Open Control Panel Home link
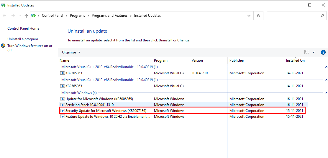 click(23, 28)
